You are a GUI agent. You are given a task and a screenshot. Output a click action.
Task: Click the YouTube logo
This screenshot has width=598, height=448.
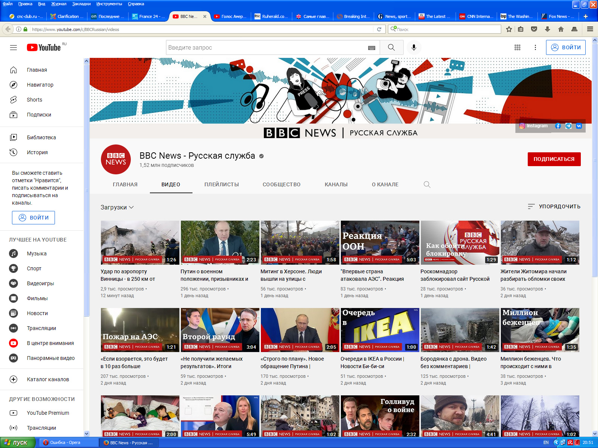click(x=44, y=47)
